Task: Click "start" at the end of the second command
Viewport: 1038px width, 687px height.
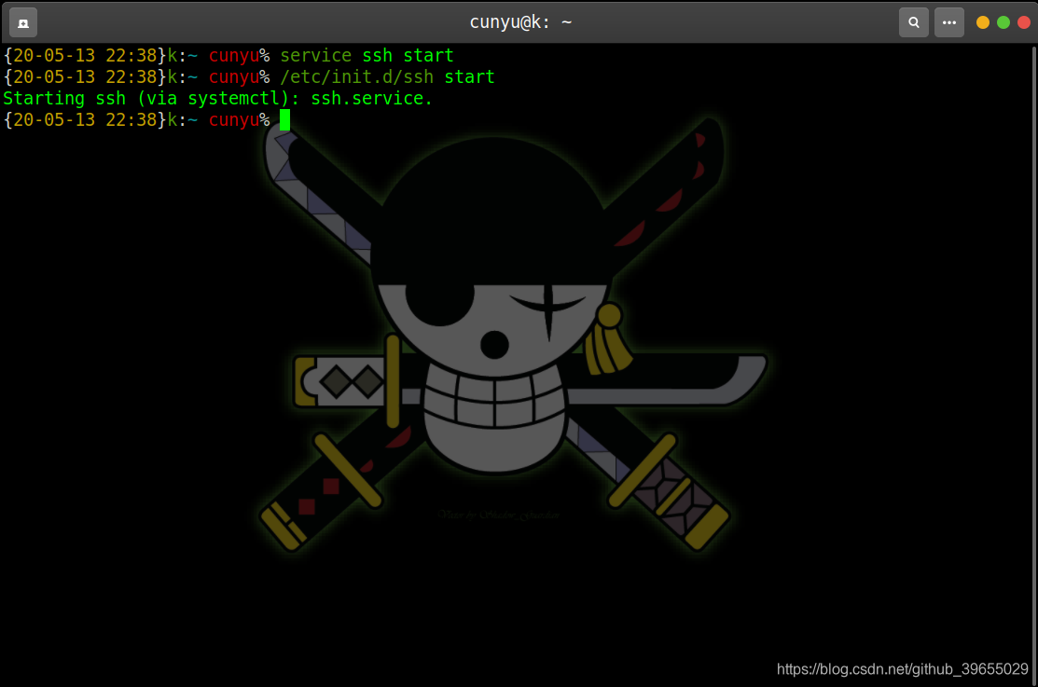Action: click(x=469, y=76)
